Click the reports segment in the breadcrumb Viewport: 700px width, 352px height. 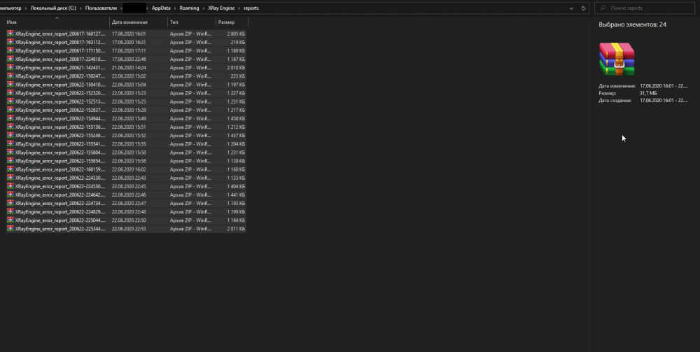(x=251, y=8)
